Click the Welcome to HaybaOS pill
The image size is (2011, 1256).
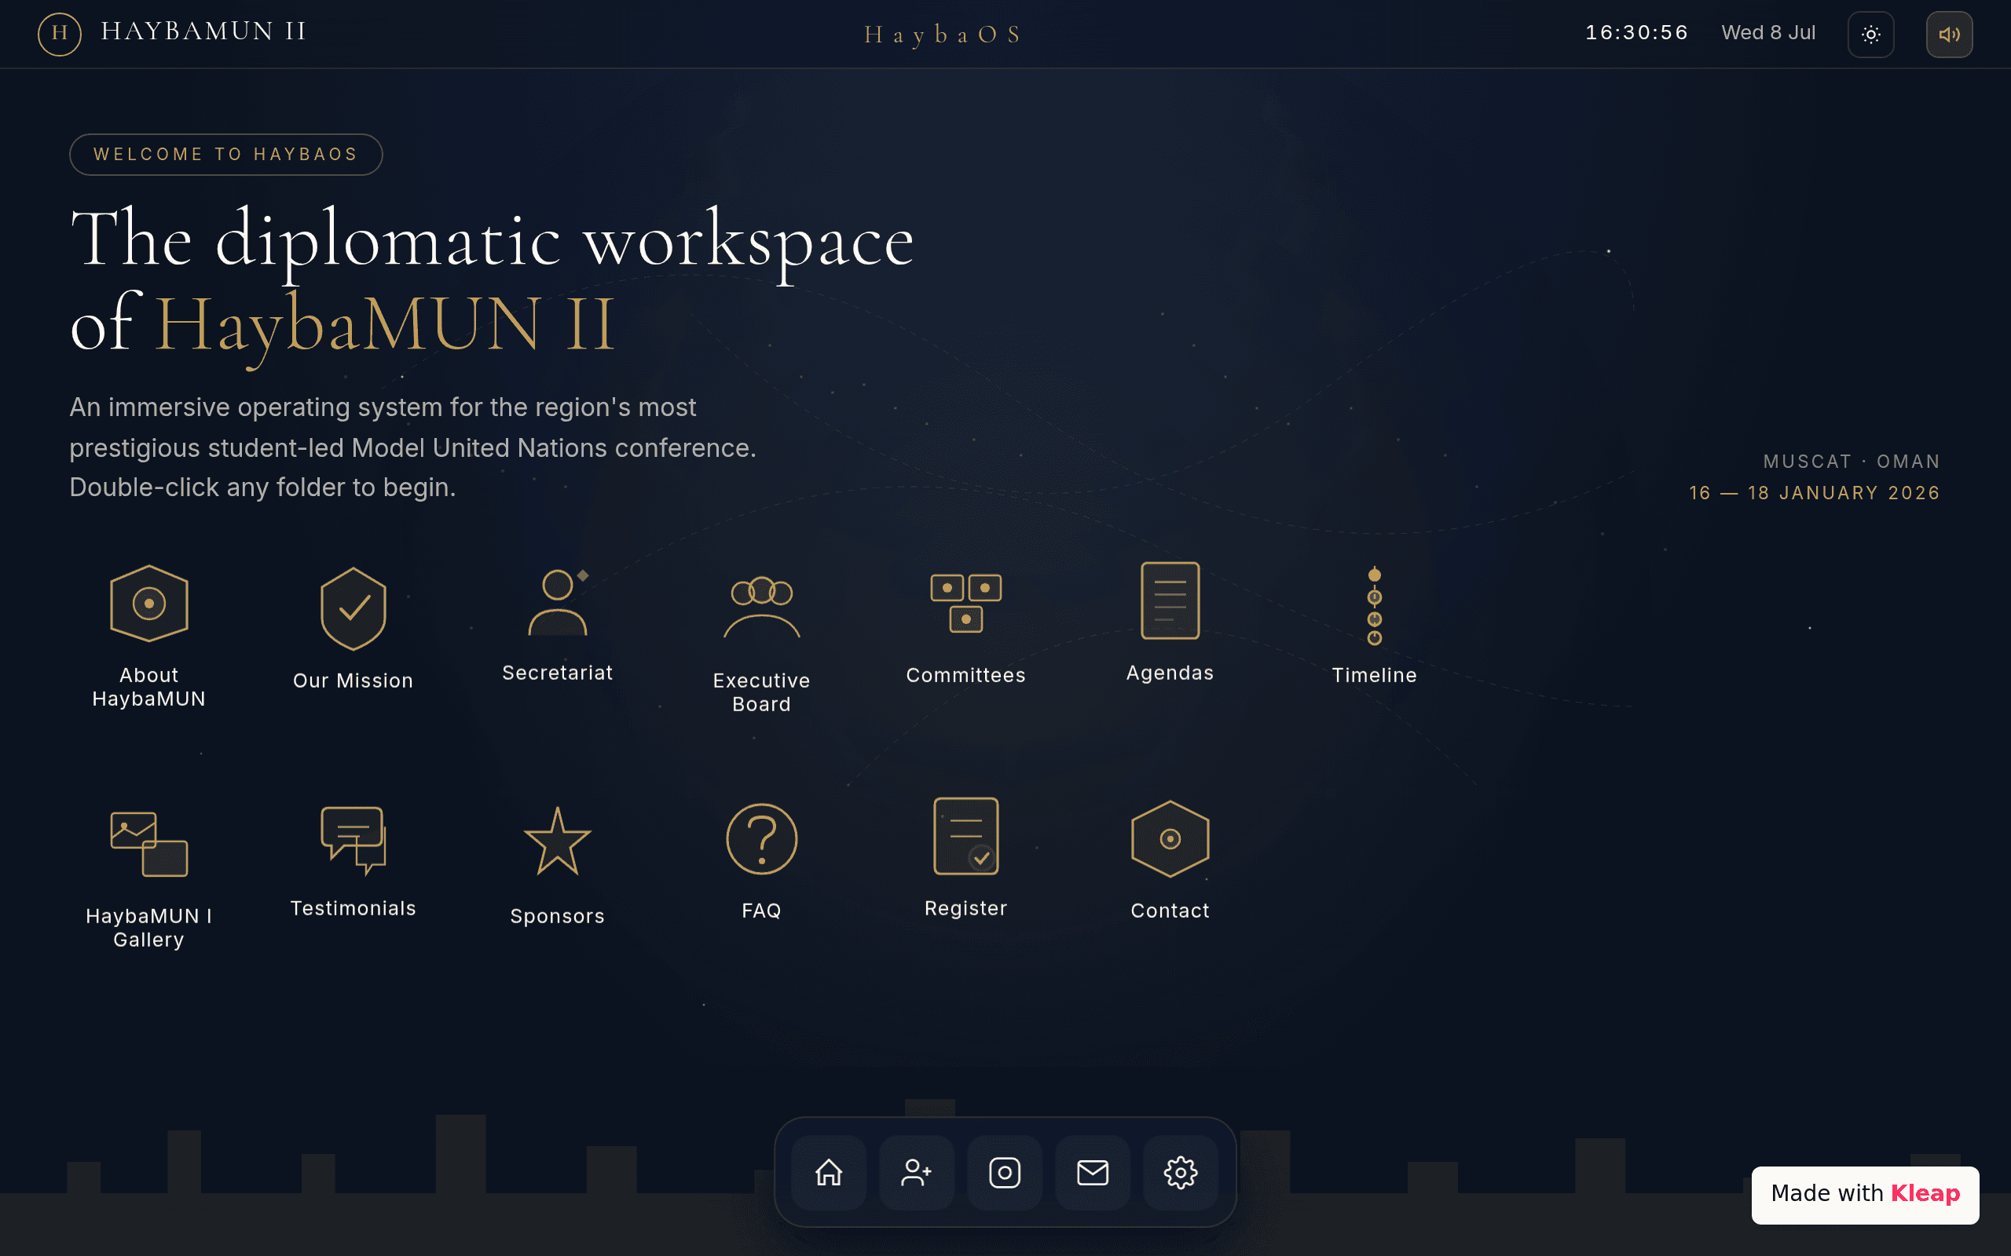click(226, 155)
